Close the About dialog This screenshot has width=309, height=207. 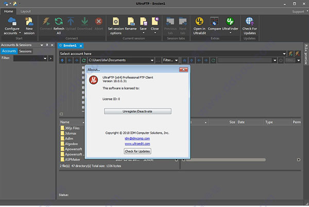183,70
